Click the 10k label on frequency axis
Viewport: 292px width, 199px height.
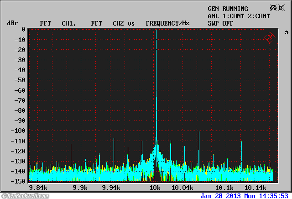click(x=155, y=188)
